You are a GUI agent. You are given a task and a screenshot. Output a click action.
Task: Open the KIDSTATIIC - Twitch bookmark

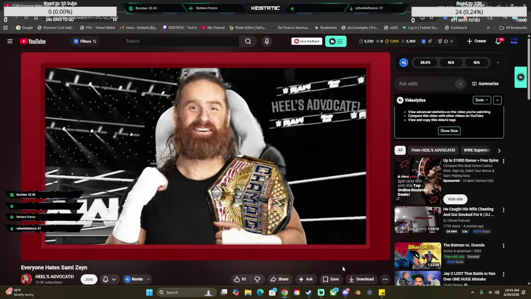pyautogui.click(x=180, y=28)
